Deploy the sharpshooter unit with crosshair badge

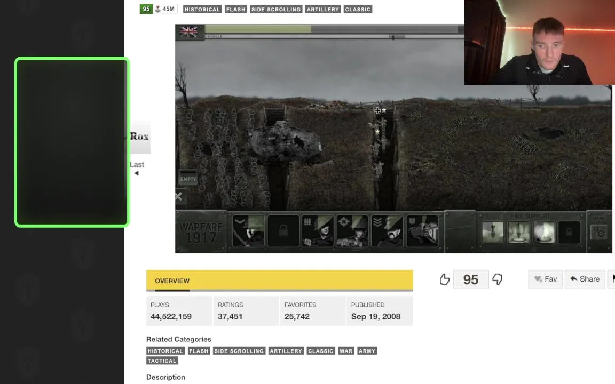click(352, 231)
